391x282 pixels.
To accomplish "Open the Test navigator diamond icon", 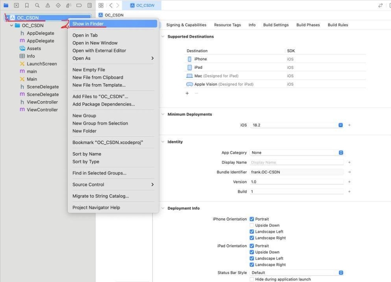I will tap(58, 5).
